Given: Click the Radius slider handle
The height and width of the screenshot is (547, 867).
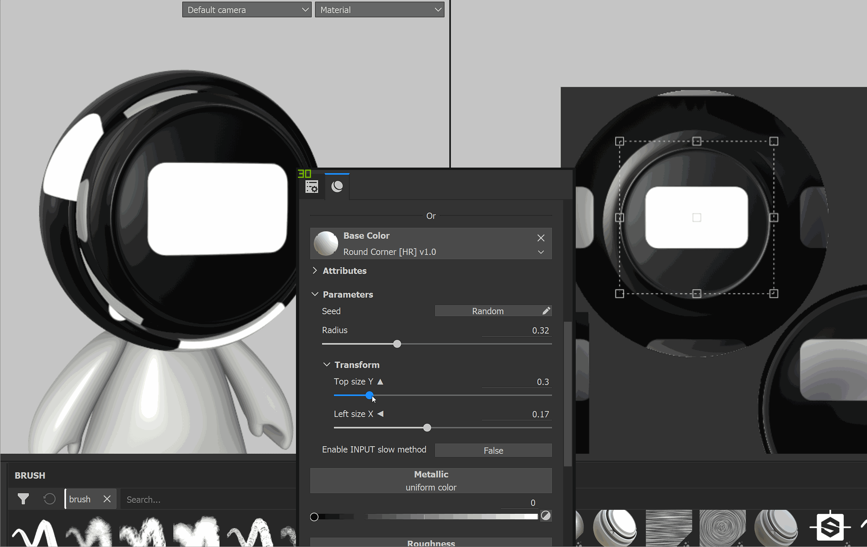Looking at the screenshot, I should [x=397, y=344].
